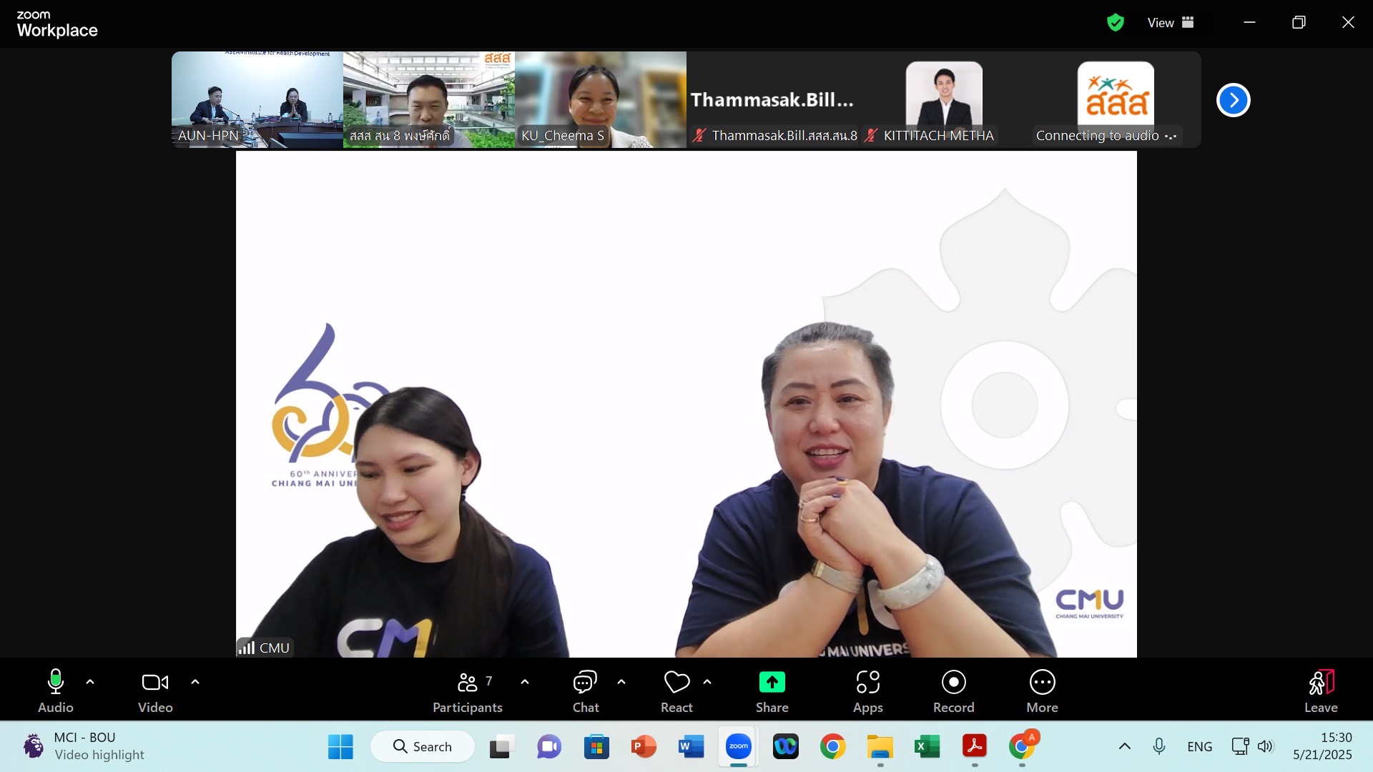This screenshot has width=1373, height=772.
Task: Click the green encryption shield icon
Action: coord(1115,23)
